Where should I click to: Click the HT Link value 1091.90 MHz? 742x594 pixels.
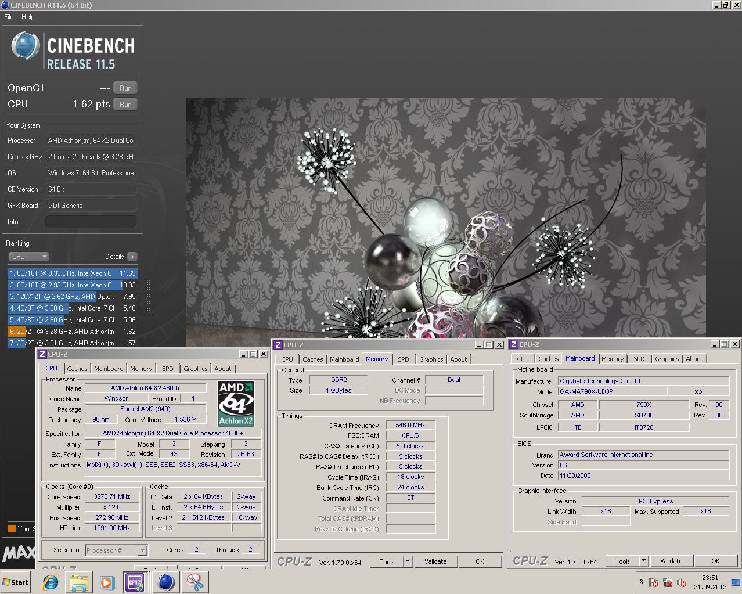(x=112, y=528)
